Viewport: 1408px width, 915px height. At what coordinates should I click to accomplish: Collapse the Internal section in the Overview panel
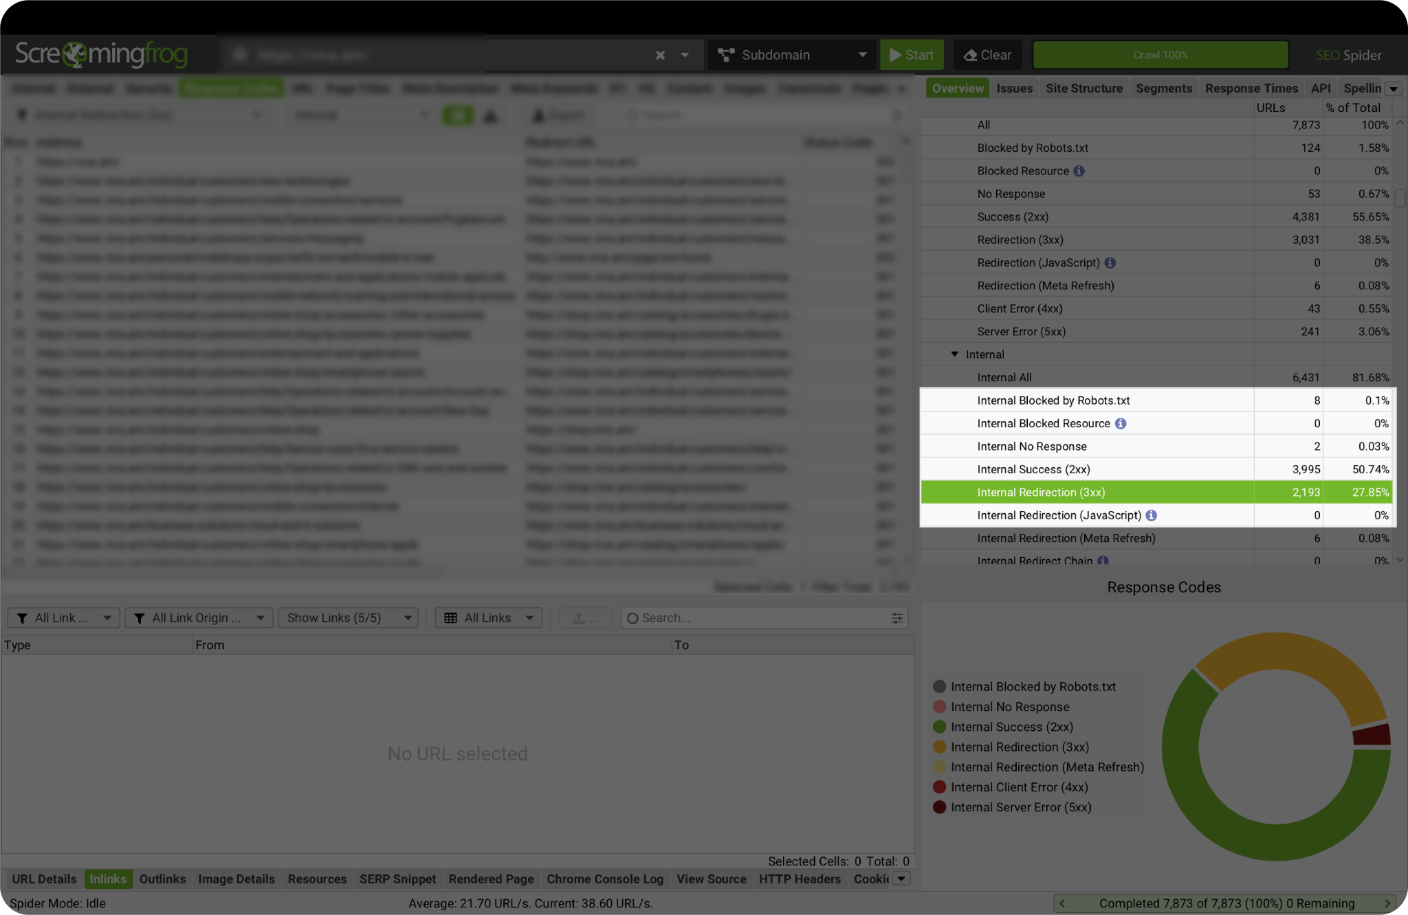pyautogui.click(x=954, y=354)
